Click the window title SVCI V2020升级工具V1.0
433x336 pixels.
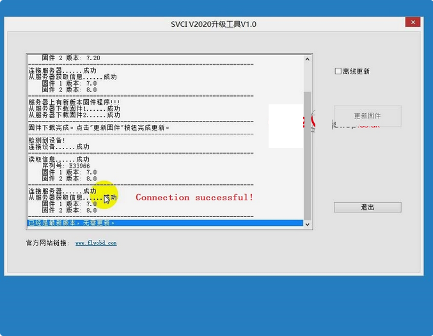point(214,24)
